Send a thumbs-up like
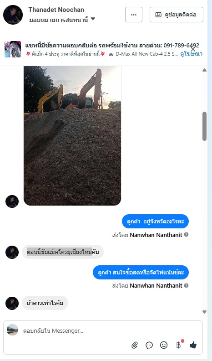 [193, 345]
